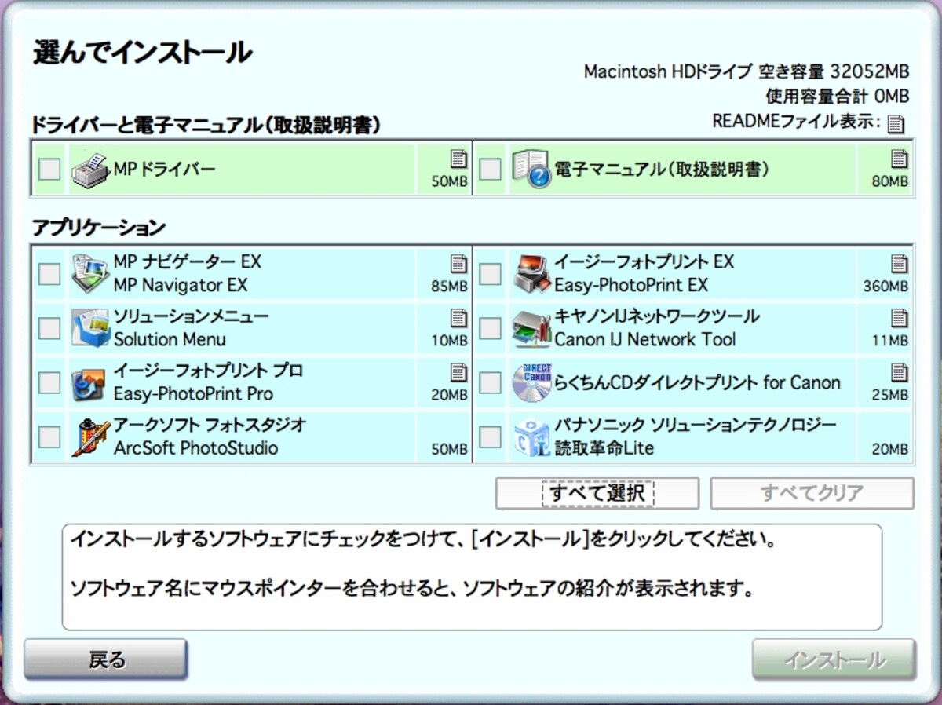The width and height of the screenshot is (942, 705).
Task: Click the らくちんCDダイレクトプリント disc icon
Action: [x=531, y=382]
